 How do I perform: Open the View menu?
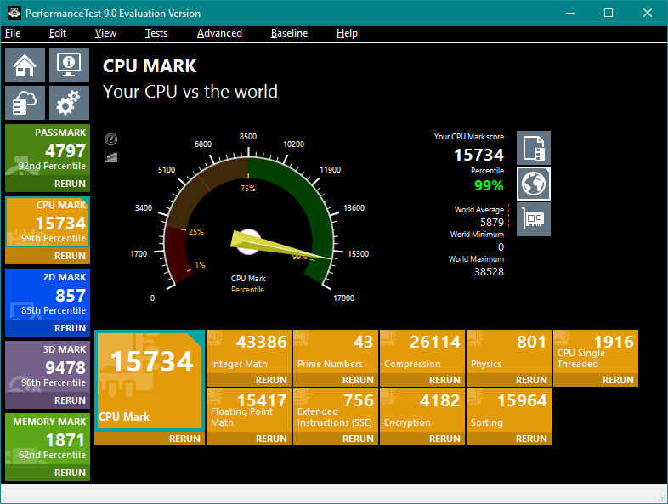(105, 33)
